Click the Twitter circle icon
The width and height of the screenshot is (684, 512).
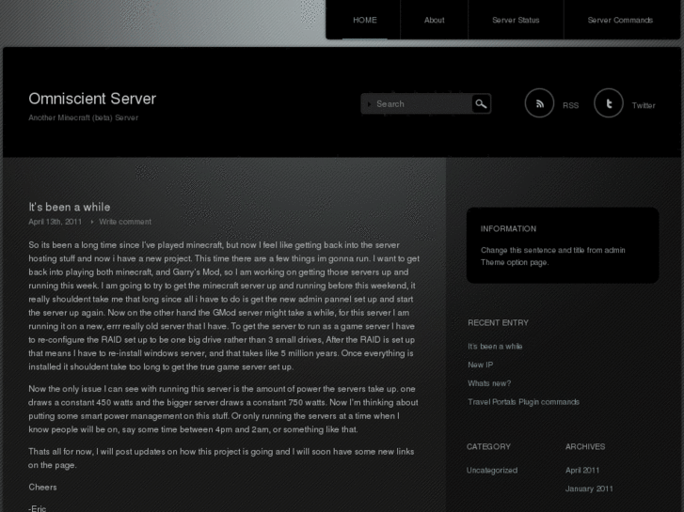click(609, 103)
